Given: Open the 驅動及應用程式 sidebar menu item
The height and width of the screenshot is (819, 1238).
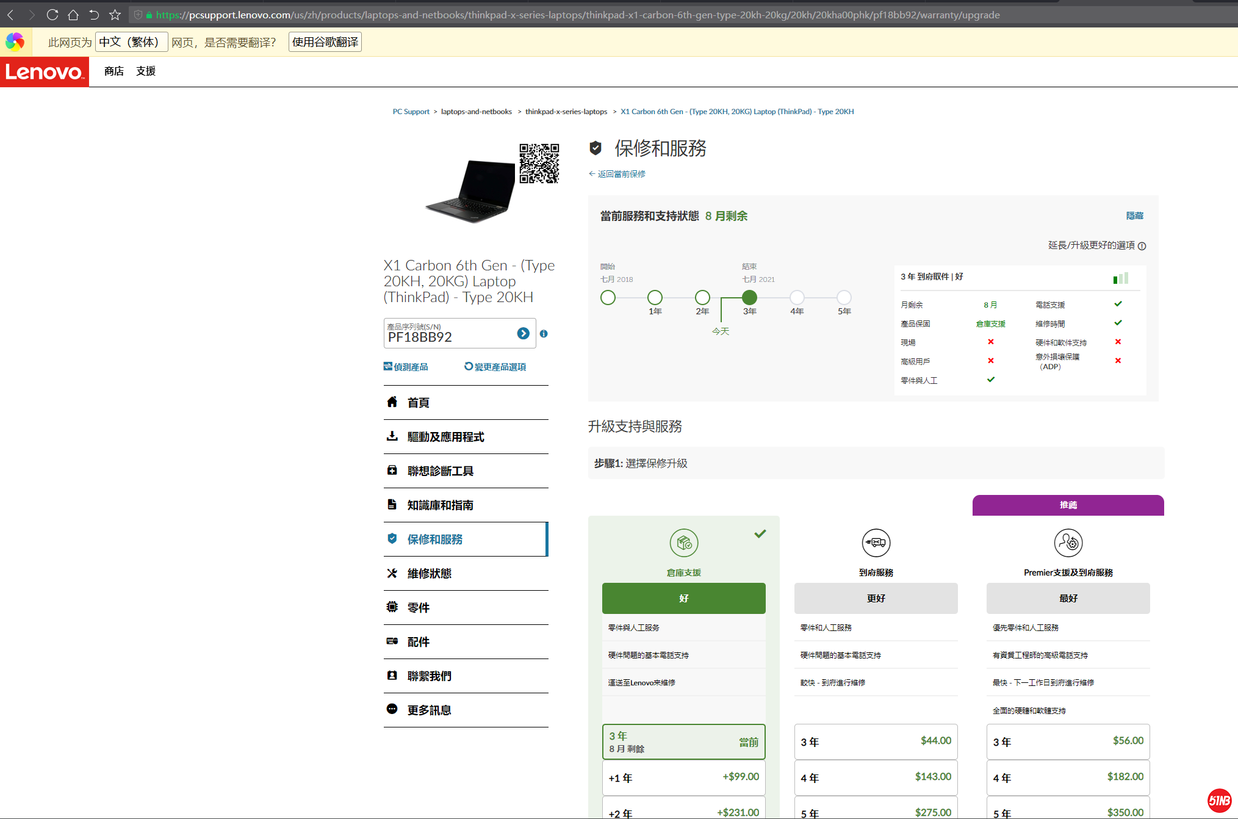Looking at the screenshot, I should 445,437.
